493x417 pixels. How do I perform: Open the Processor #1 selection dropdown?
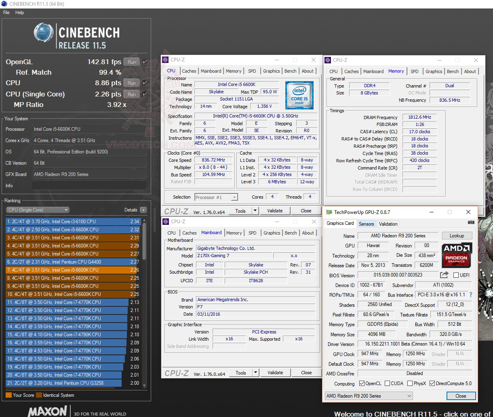[x=216, y=197]
